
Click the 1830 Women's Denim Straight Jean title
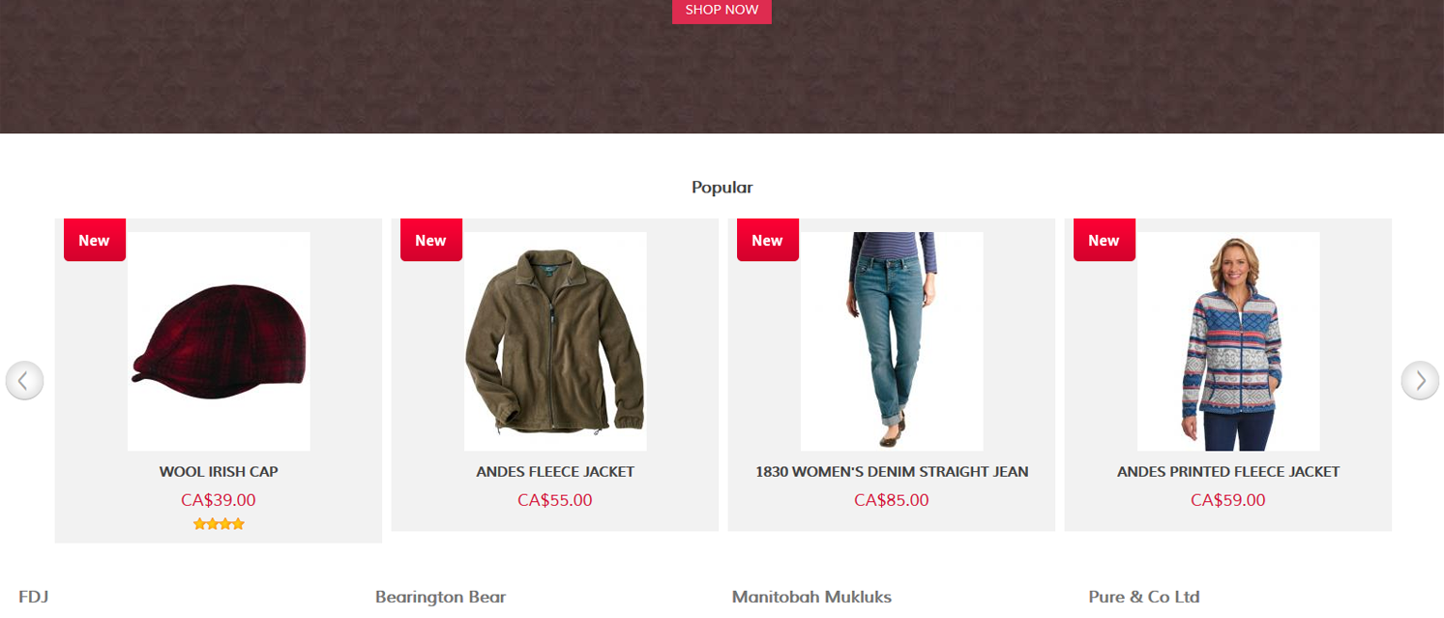(x=892, y=472)
